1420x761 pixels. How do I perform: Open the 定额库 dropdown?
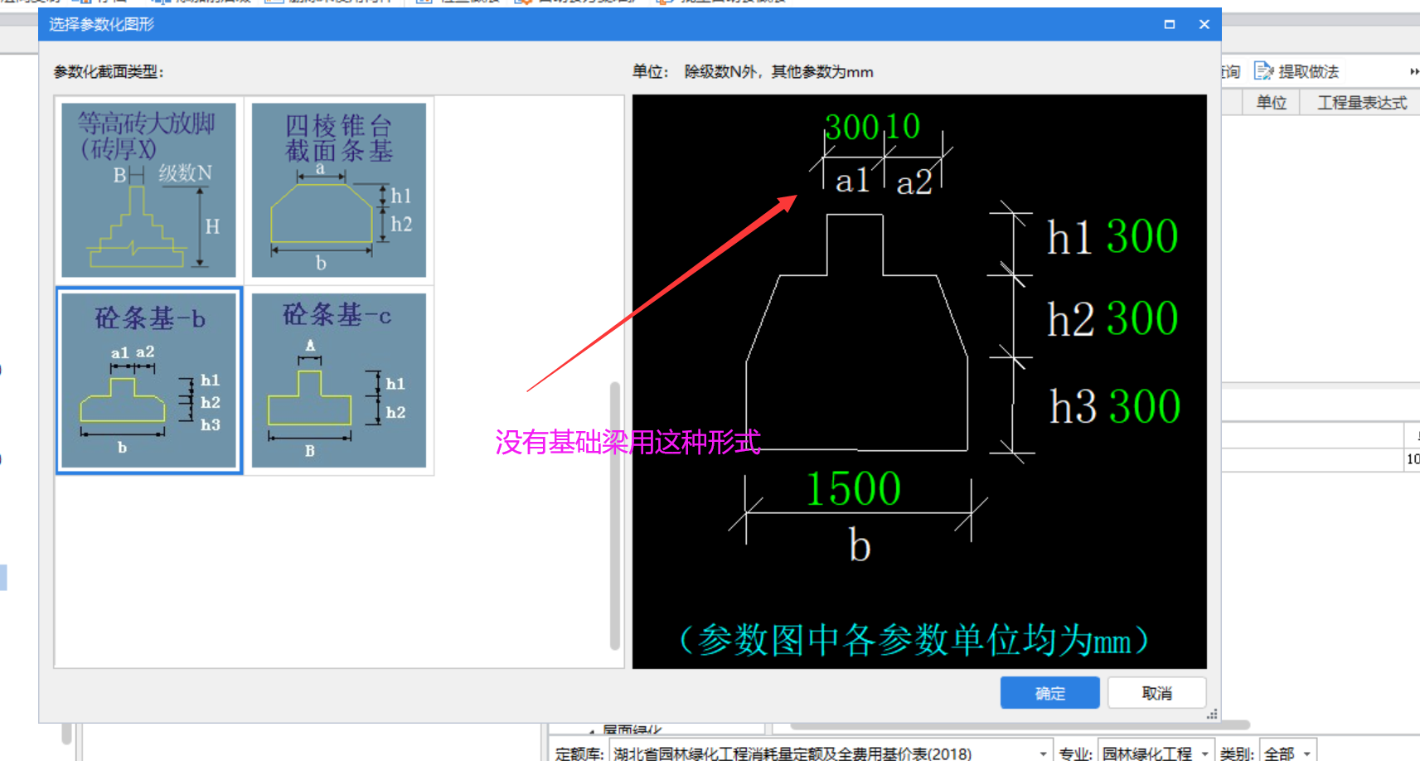(1044, 754)
